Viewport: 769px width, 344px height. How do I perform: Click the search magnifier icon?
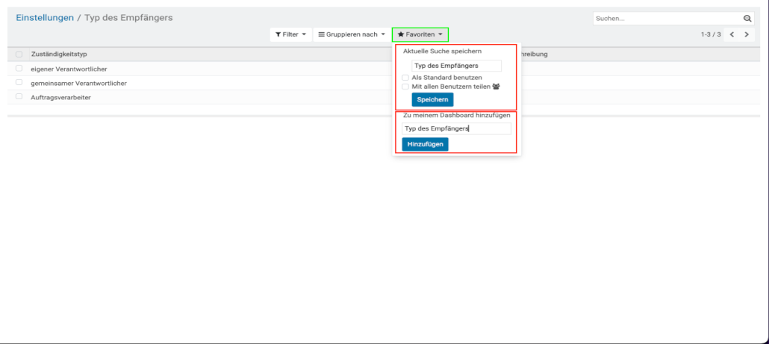747,19
